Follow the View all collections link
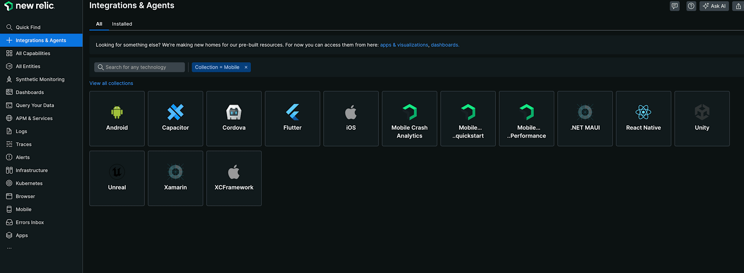Screen dimensions: 744x273 [x=111, y=83]
